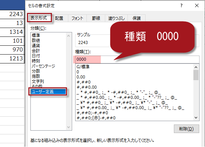Image resolution: width=205 pixels, height=147 pixels.
Task: Pick the 日付 category
Action: click(x=36, y=56)
